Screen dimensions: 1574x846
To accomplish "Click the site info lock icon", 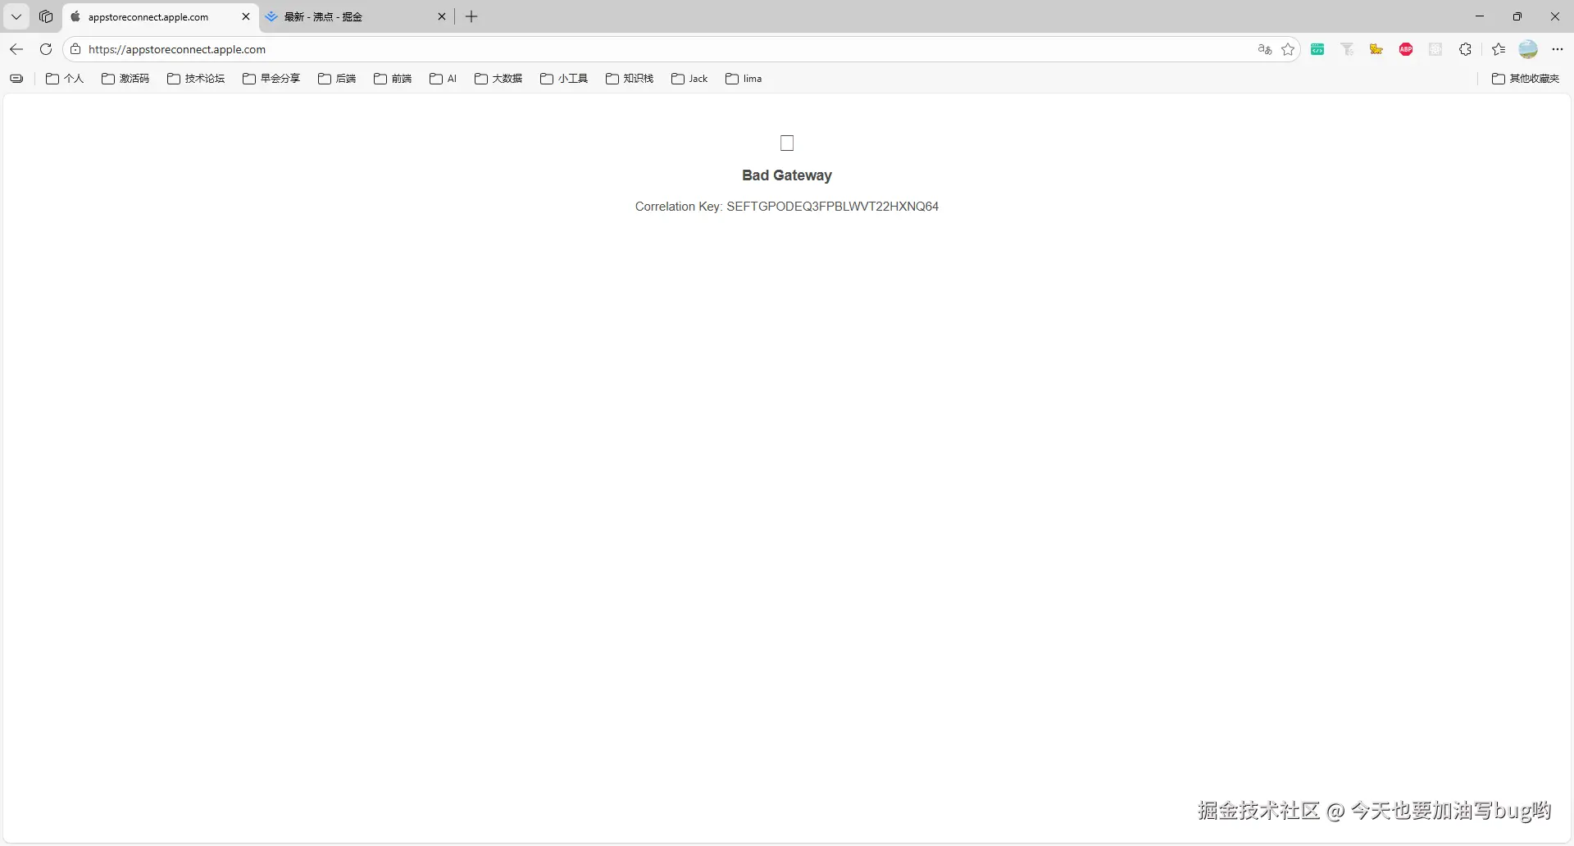I will coord(75,49).
